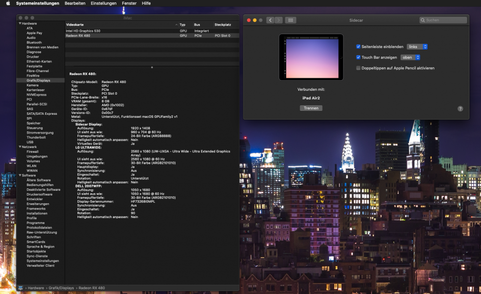Click the Suchen search field
Viewport: 481px width, 294px height.
(443, 20)
